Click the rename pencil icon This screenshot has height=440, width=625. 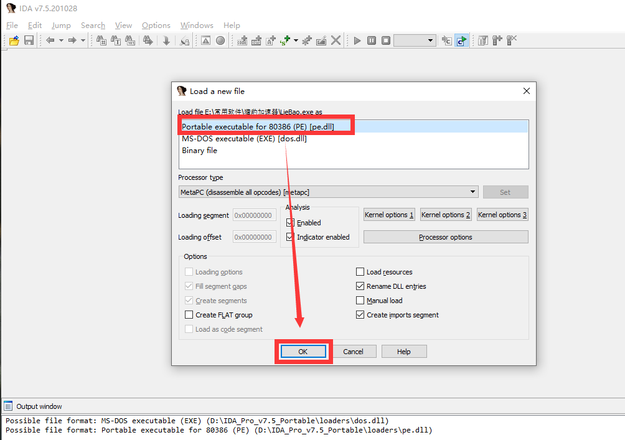321,40
